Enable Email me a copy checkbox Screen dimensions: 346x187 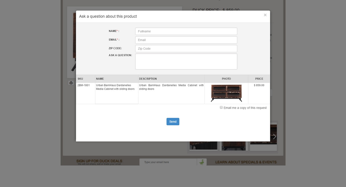tap(221, 108)
